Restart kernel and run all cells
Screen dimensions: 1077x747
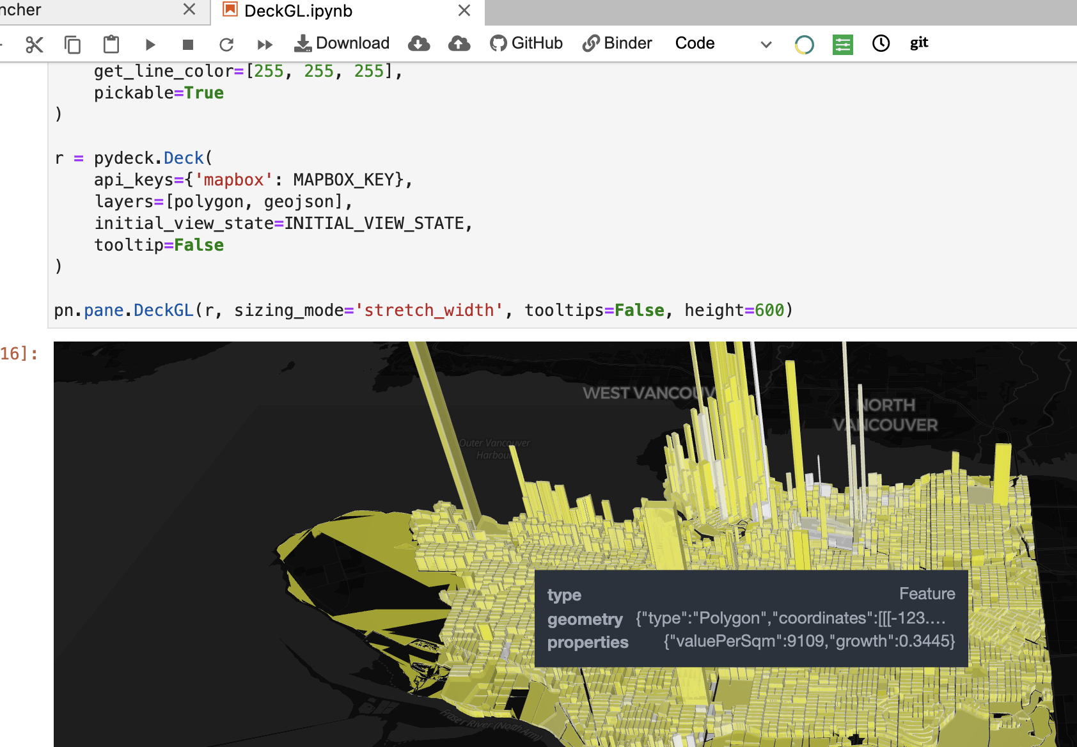click(265, 43)
